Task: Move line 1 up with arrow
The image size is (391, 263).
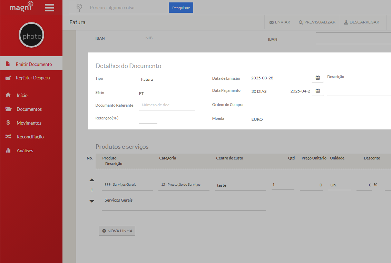Action: (92, 180)
